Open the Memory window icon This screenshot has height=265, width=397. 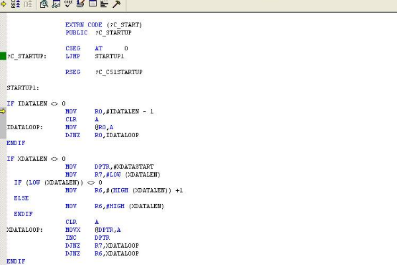pyautogui.click(x=93, y=4)
